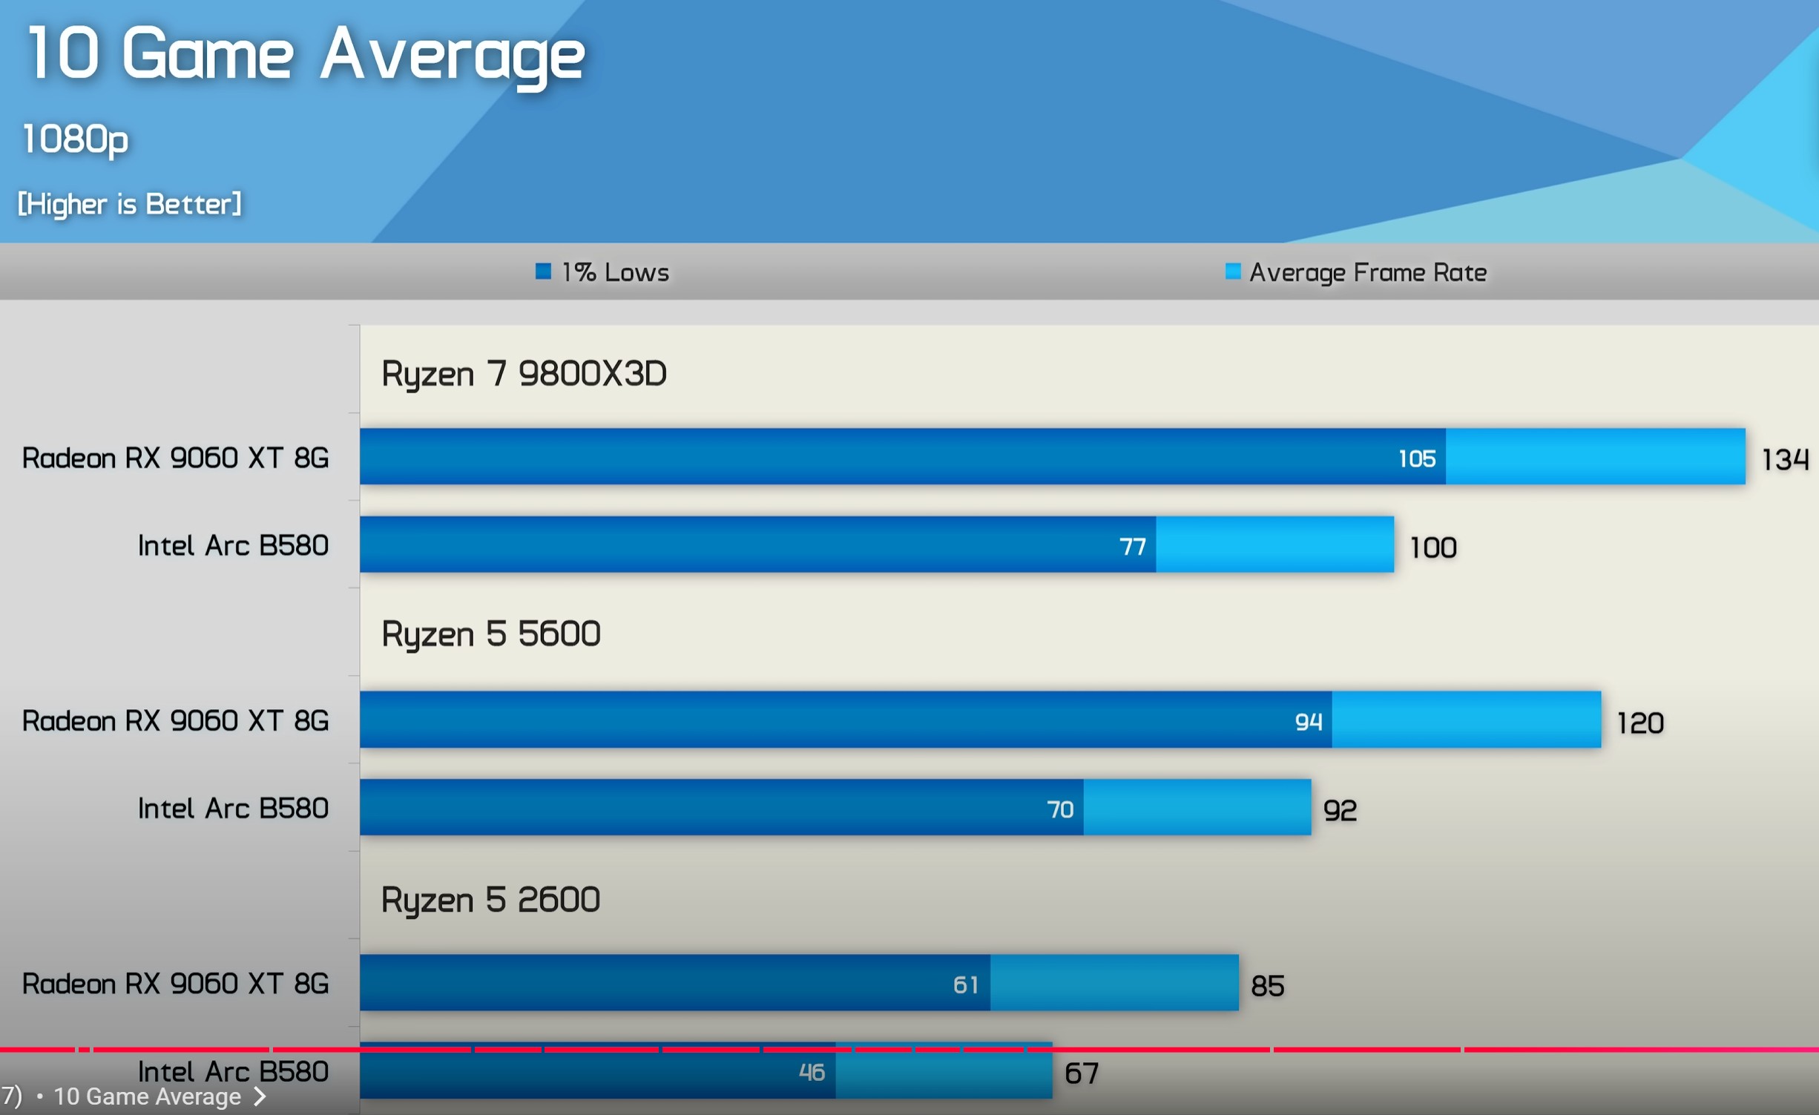This screenshot has height=1115, width=1819.
Task: Click the 'Ryzen 5 2600' group heading
Action: (490, 900)
